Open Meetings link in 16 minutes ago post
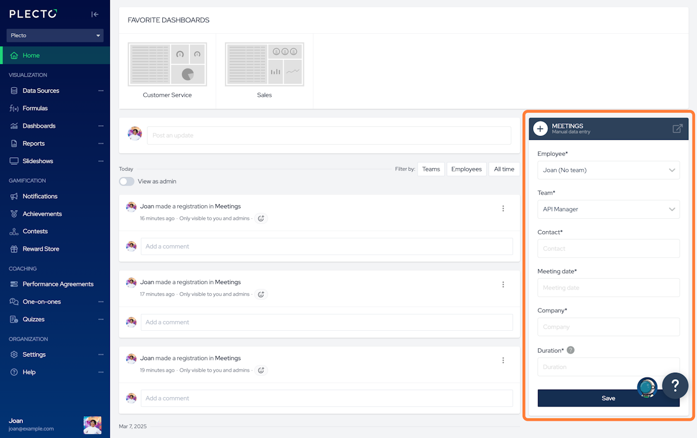The image size is (697, 438). pos(228,207)
